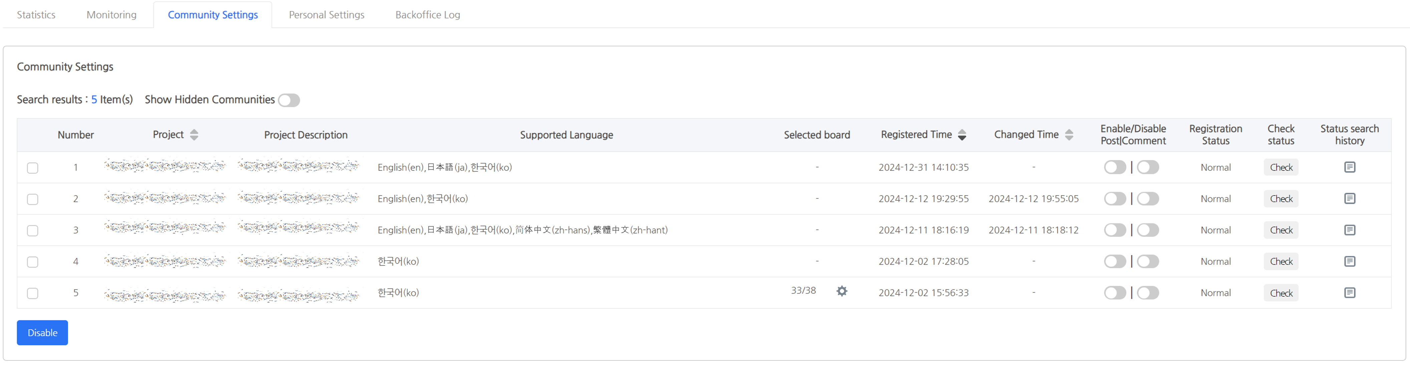Image resolution: width=1410 pixels, height=366 pixels.
Task: Sort table by Project column
Action: point(194,135)
